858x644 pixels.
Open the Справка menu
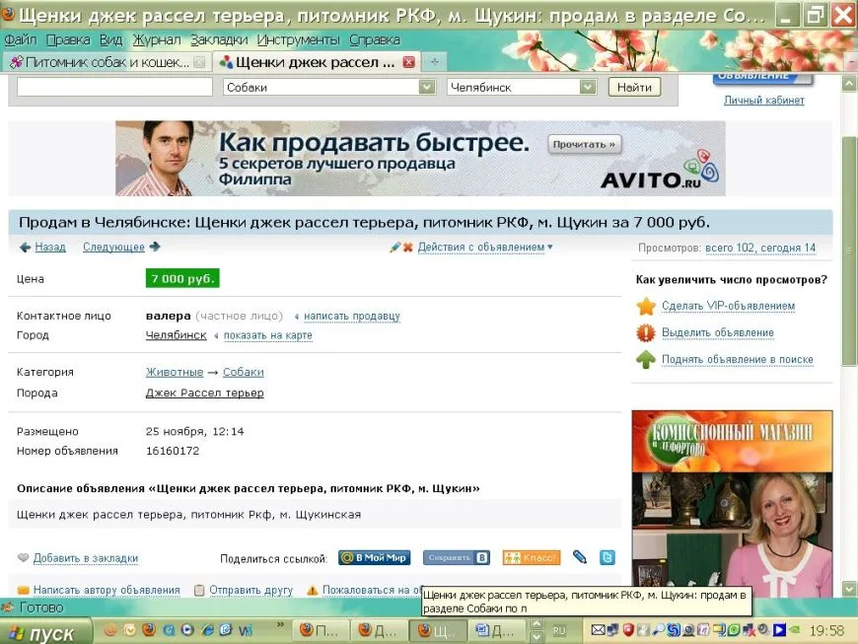point(375,40)
